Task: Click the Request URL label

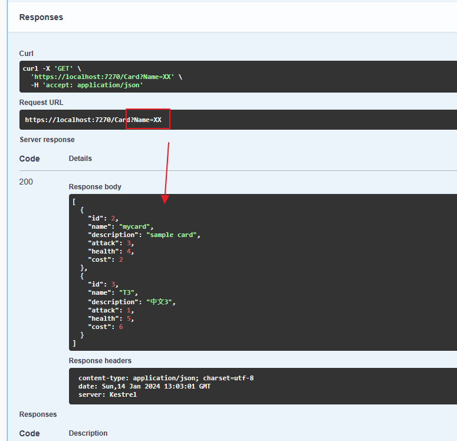Action: [41, 103]
